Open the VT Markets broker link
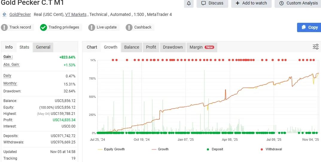321x162 pixels. pos(76,14)
